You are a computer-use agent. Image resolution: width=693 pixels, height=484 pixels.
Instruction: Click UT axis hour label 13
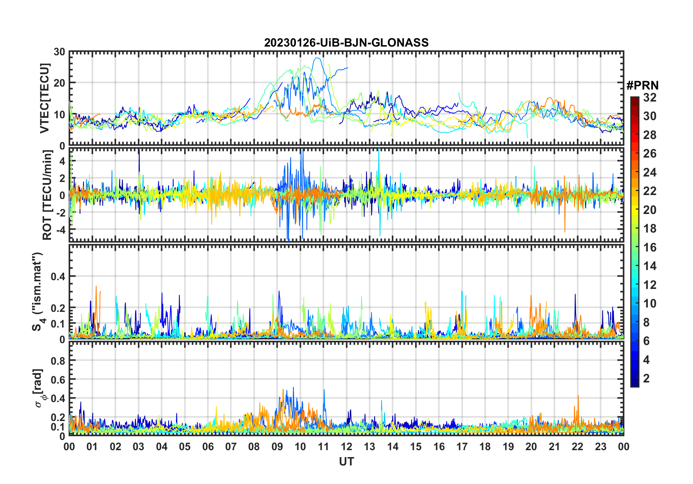point(369,447)
